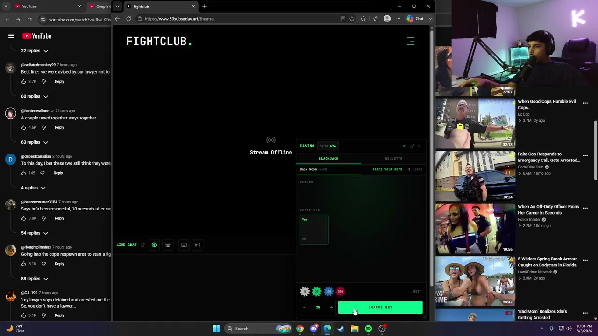This screenshot has height=336, width=598.
Task: Decrease the bet amount with minus
Action: point(304,307)
